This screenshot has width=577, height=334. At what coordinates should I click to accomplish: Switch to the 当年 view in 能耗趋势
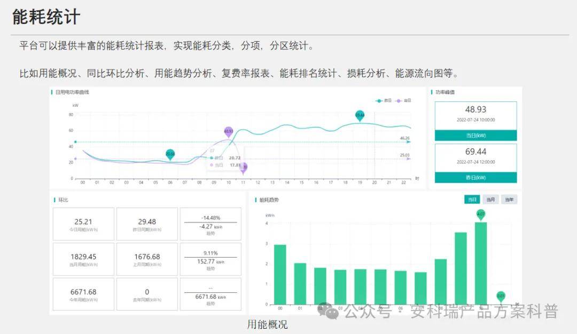(509, 198)
